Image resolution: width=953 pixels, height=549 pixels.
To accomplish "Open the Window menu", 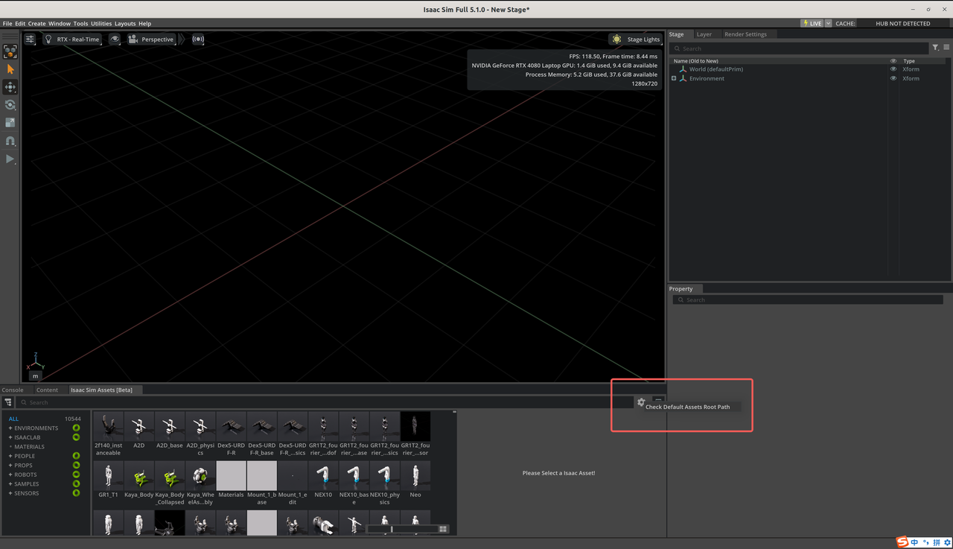I will (60, 23).
